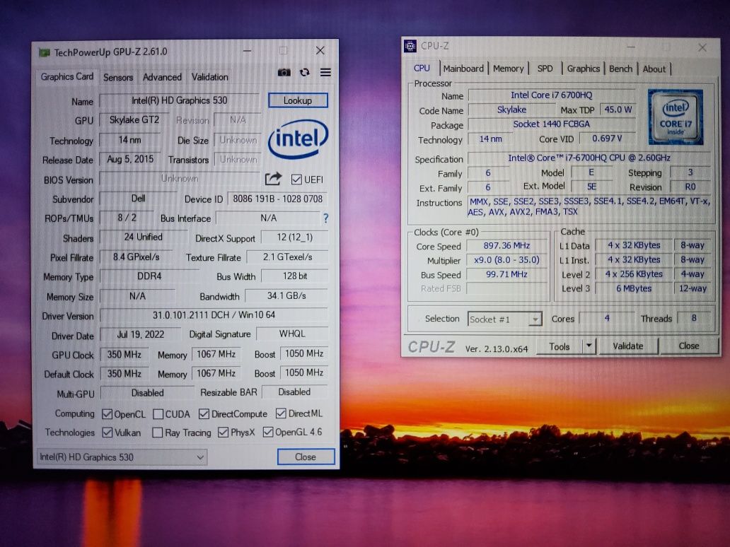
Task: Click the Digital Signature value WHQL
Action: click(292, 334)
